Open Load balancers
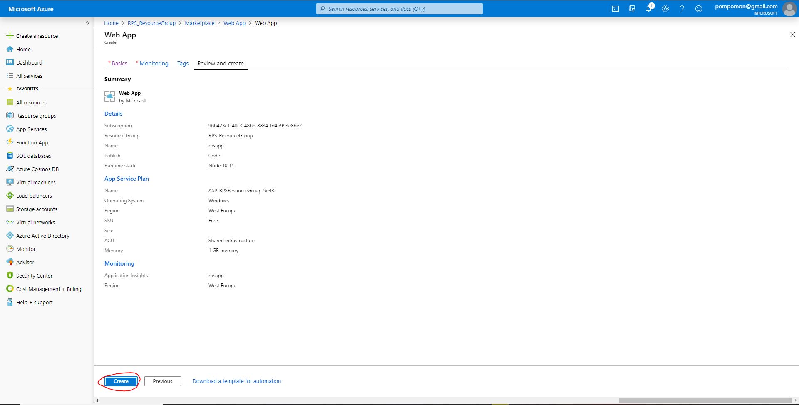 click(34, 196)
